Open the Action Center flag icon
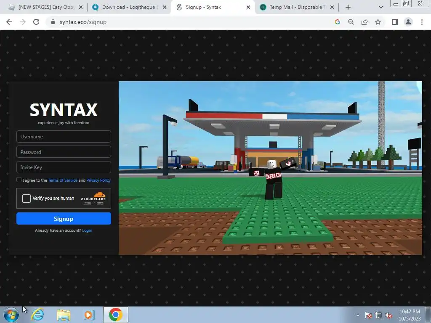Image resolution: width=431 pixels, height=323 pixels. pos(368,315)
